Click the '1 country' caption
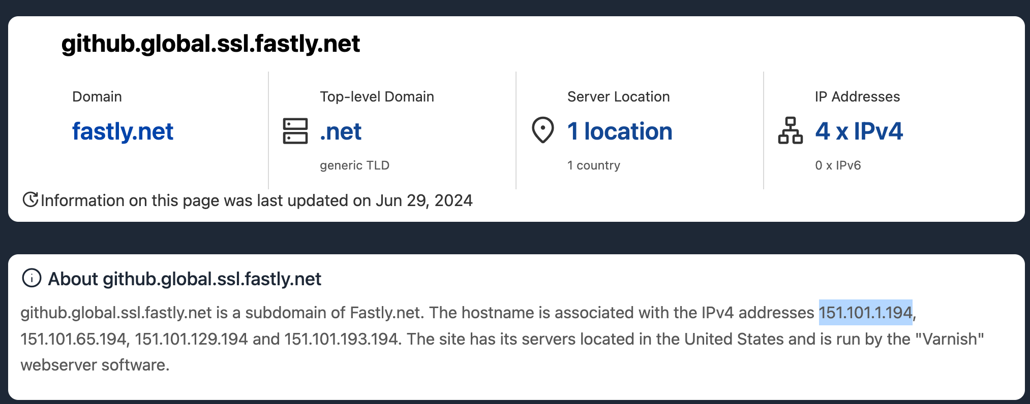1030x404 pixels. [x=593, y=165]
